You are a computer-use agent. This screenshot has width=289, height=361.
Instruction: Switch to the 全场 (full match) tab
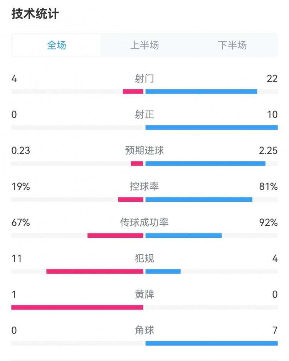point(57,45)
